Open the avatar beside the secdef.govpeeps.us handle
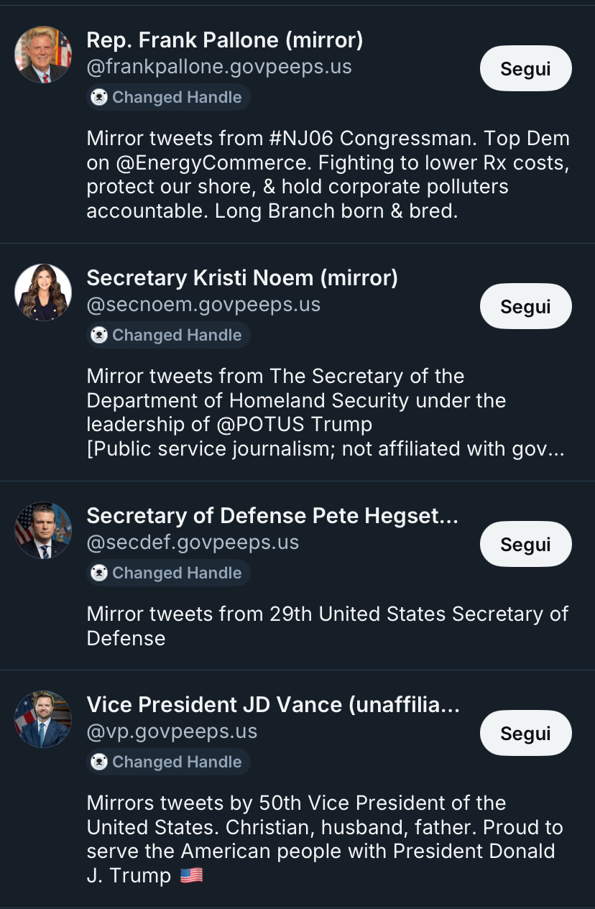 coord(43,530)
